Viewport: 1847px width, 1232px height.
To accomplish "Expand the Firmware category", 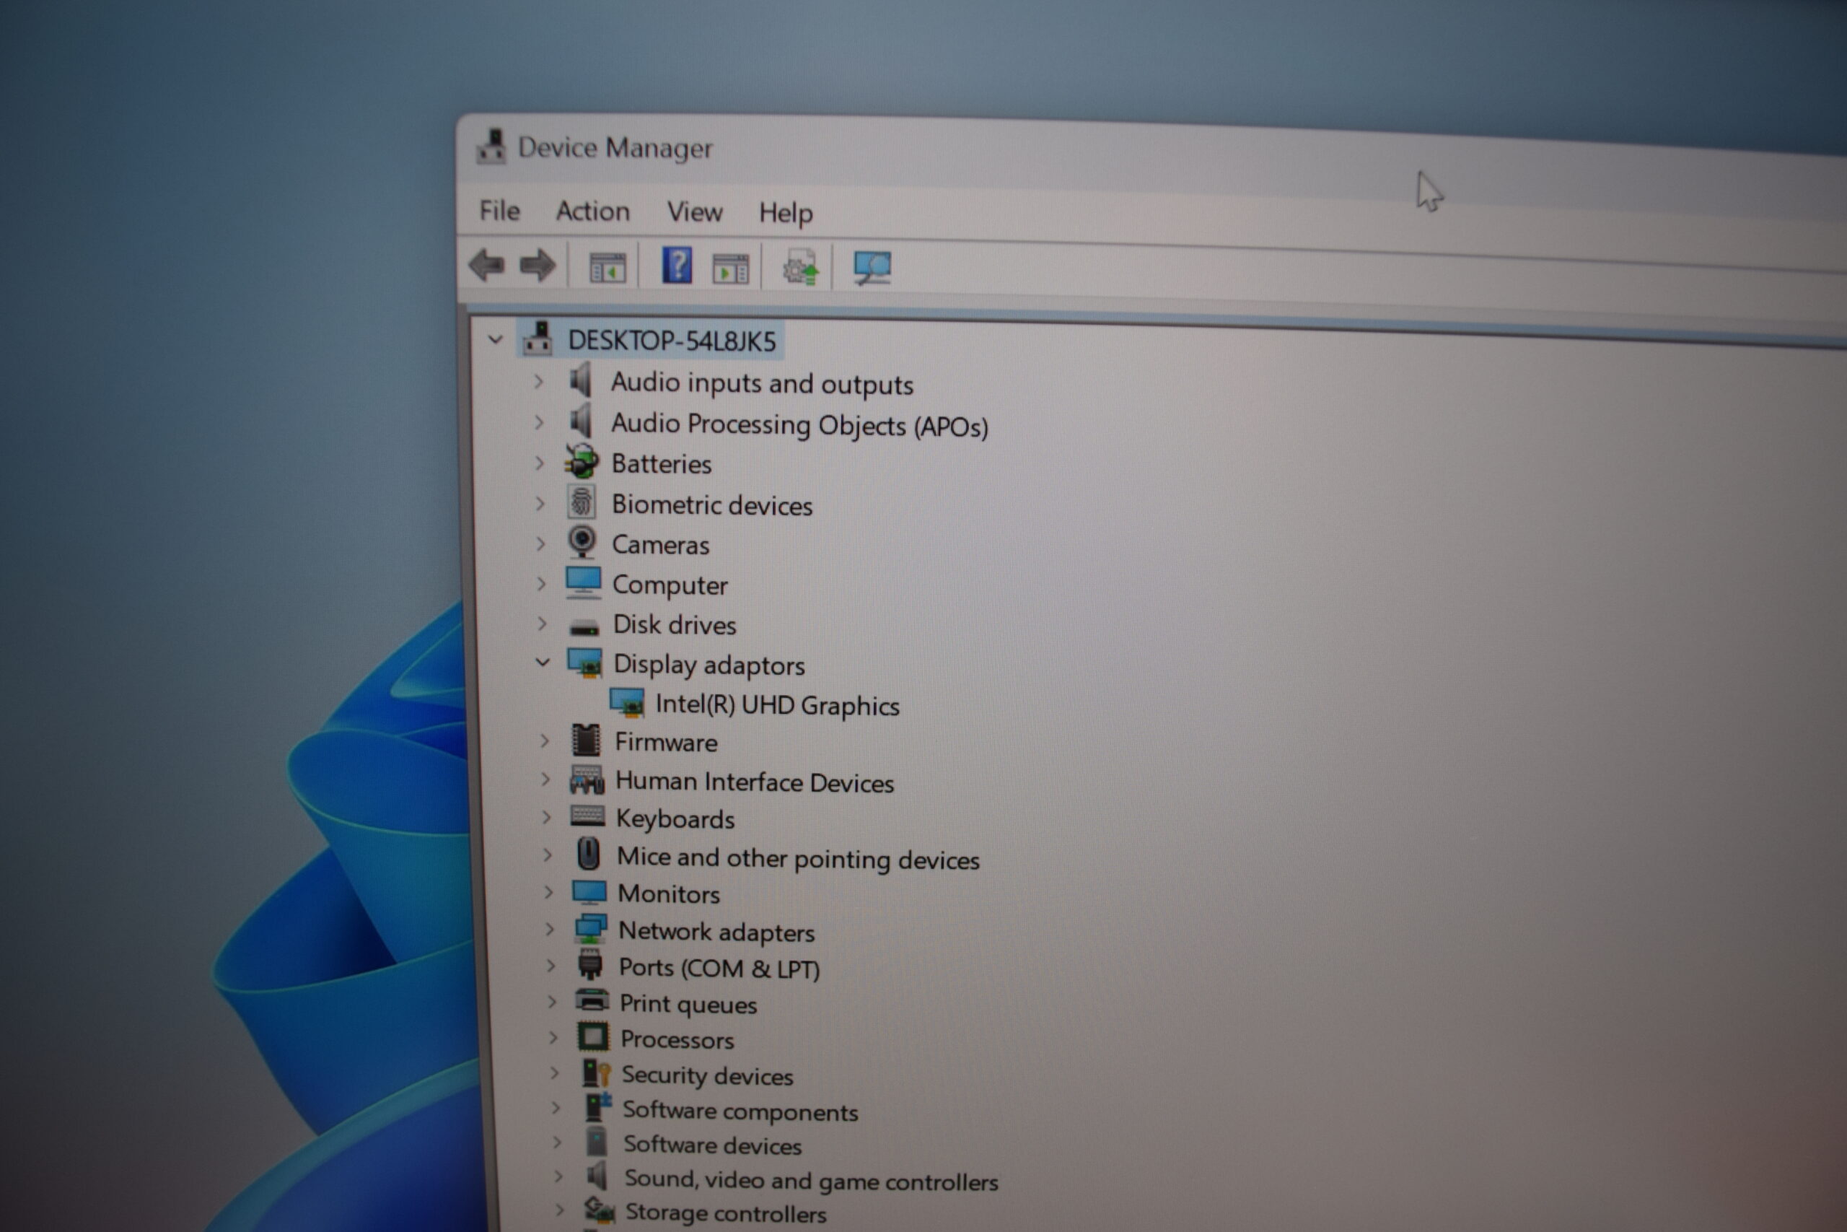I will click(544, 741).
